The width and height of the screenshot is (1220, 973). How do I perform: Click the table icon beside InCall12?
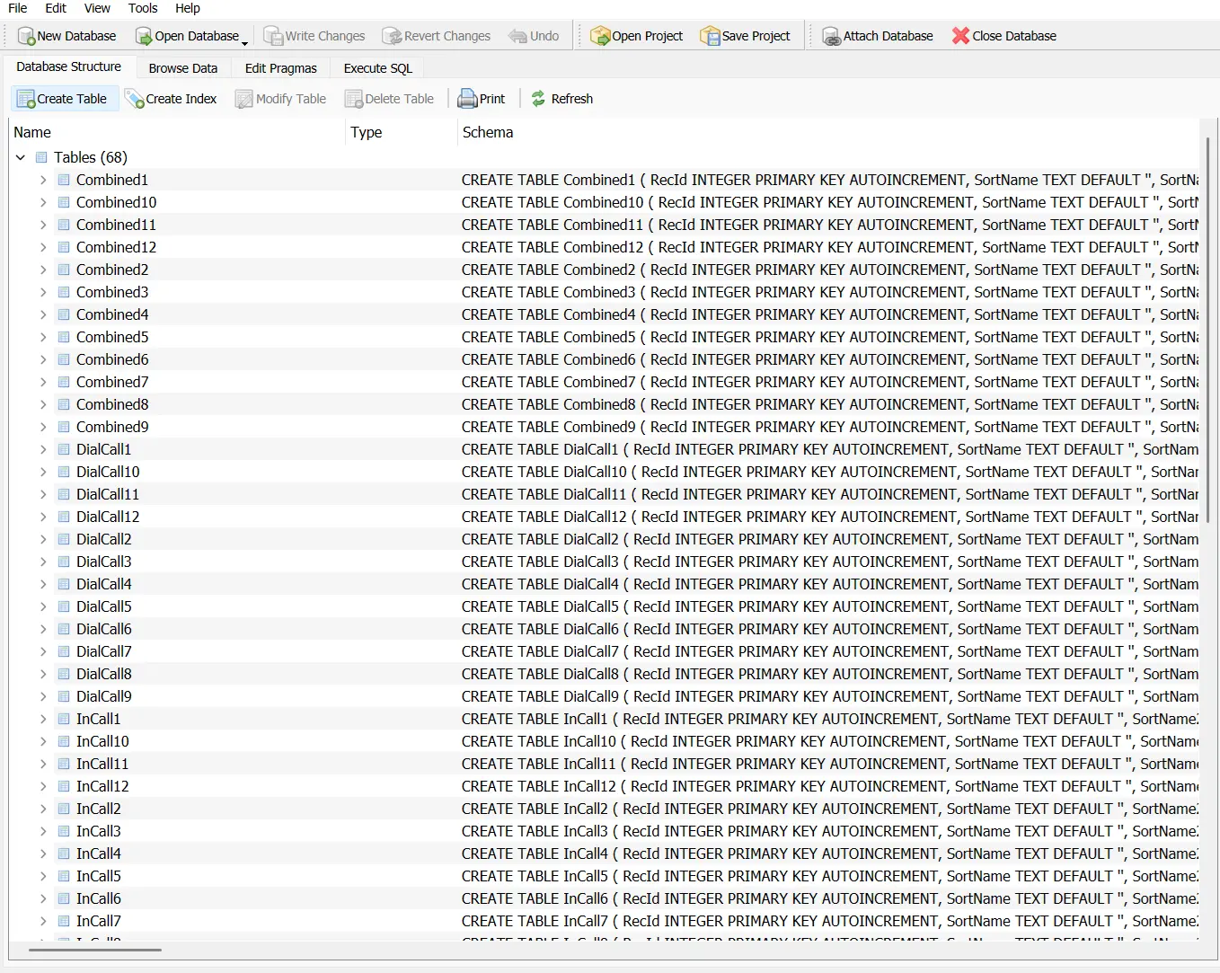point(64,786)
